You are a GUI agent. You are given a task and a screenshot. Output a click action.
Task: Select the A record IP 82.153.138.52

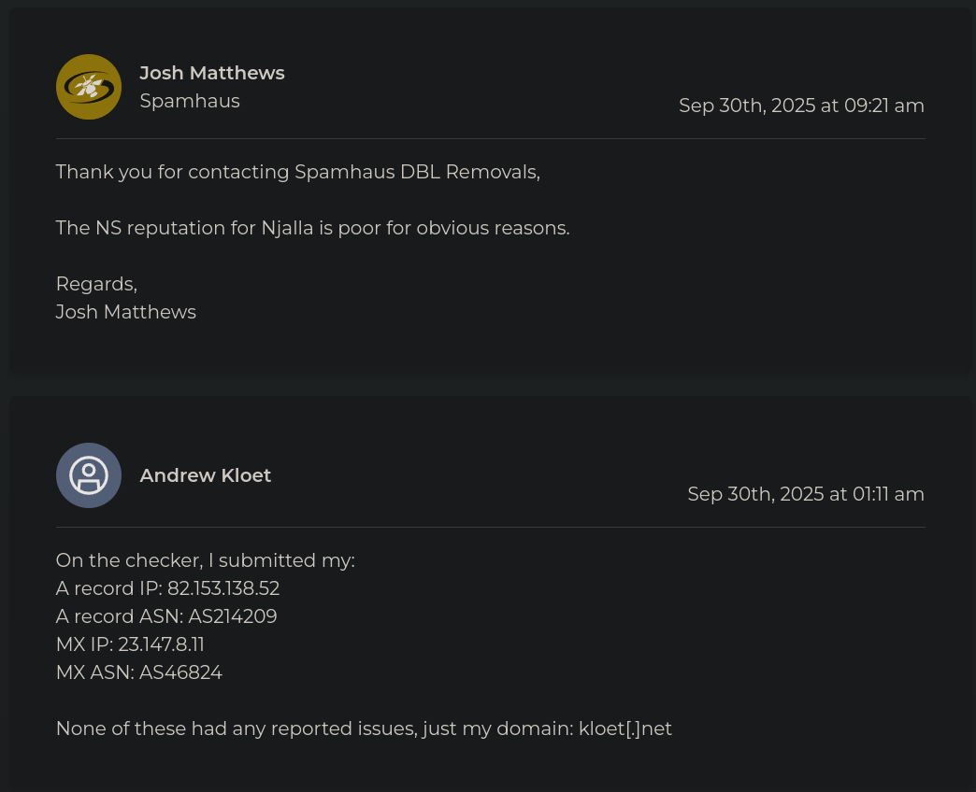223,588
